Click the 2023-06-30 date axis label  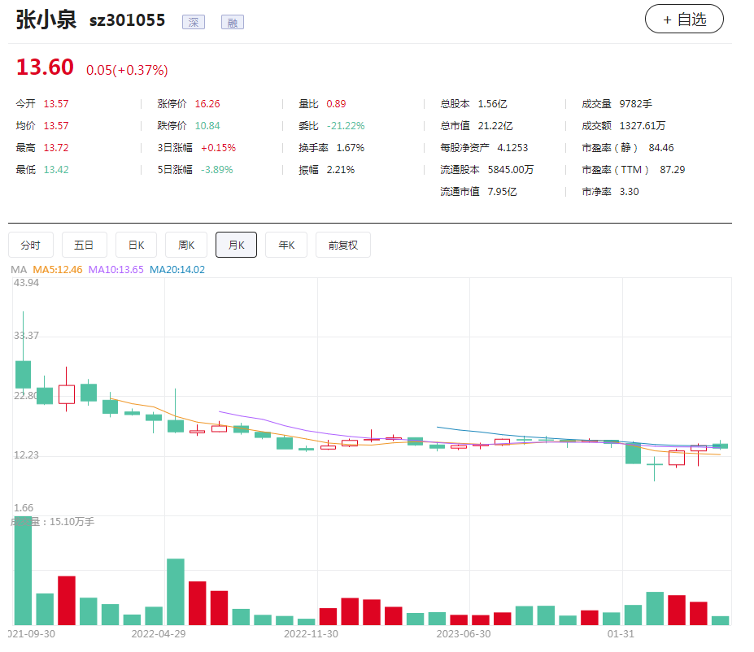pos(464,634)
